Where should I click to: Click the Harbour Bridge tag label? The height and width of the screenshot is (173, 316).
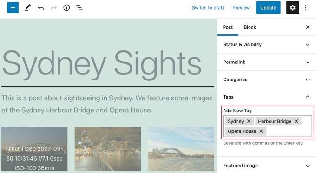pos(275,121)
